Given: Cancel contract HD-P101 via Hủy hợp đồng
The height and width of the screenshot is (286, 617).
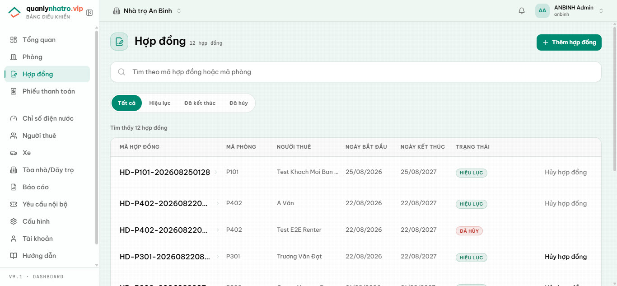Looking at the screenshot, I should point(566,172).
